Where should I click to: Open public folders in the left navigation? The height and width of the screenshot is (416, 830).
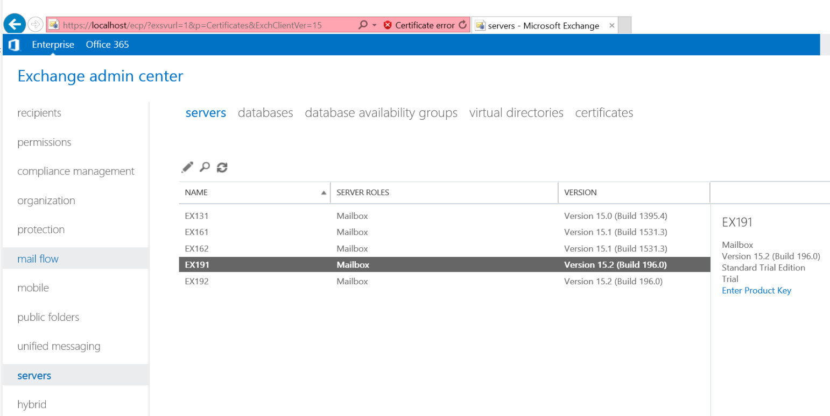48,317
